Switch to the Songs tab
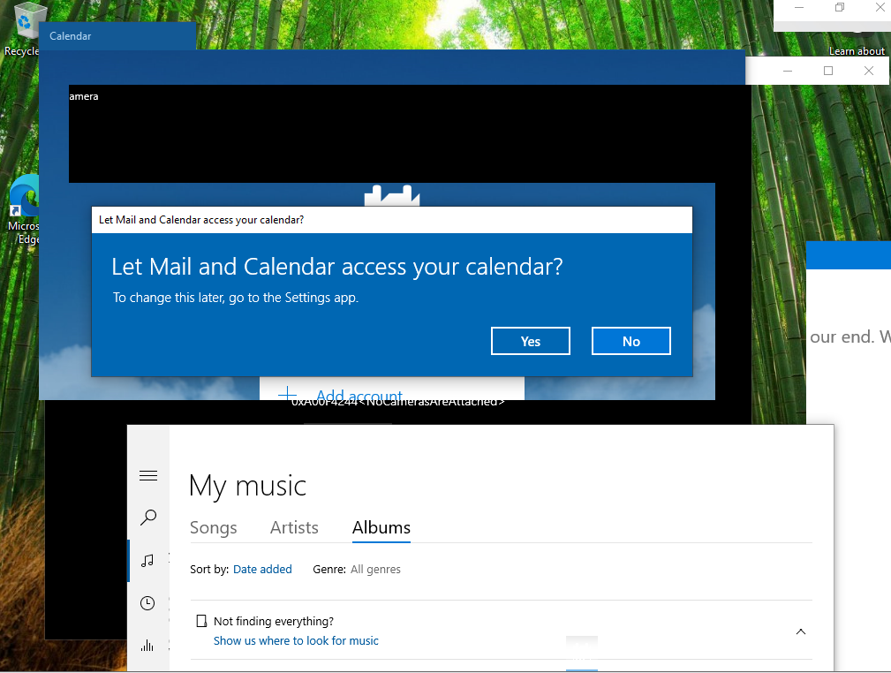The width and height of the screenshot is (891, 673). click(x=214, y=528)
